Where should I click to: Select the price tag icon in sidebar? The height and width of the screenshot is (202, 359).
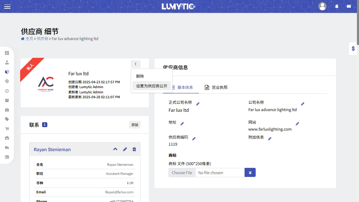coord(8,119)
